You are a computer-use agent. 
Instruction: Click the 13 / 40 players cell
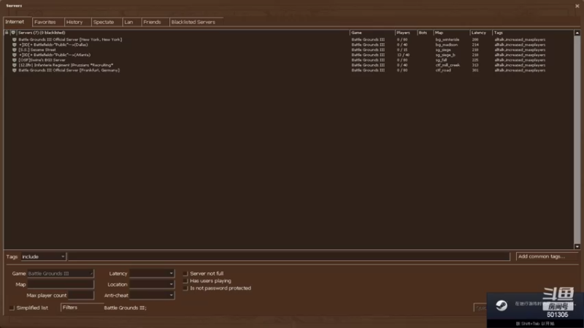pyautogui.click(x=403, y=55)
